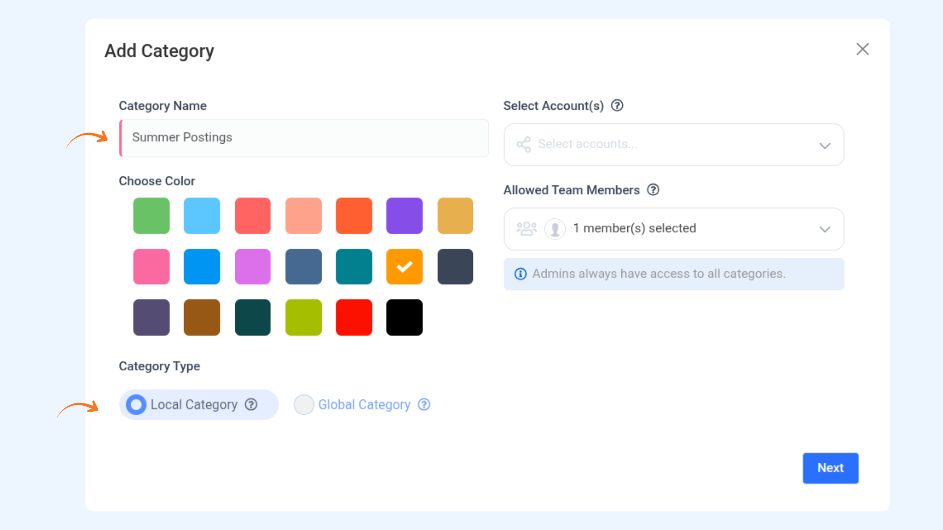Click info icon in admins access notice
943x530 pixels.
(520, 274)
